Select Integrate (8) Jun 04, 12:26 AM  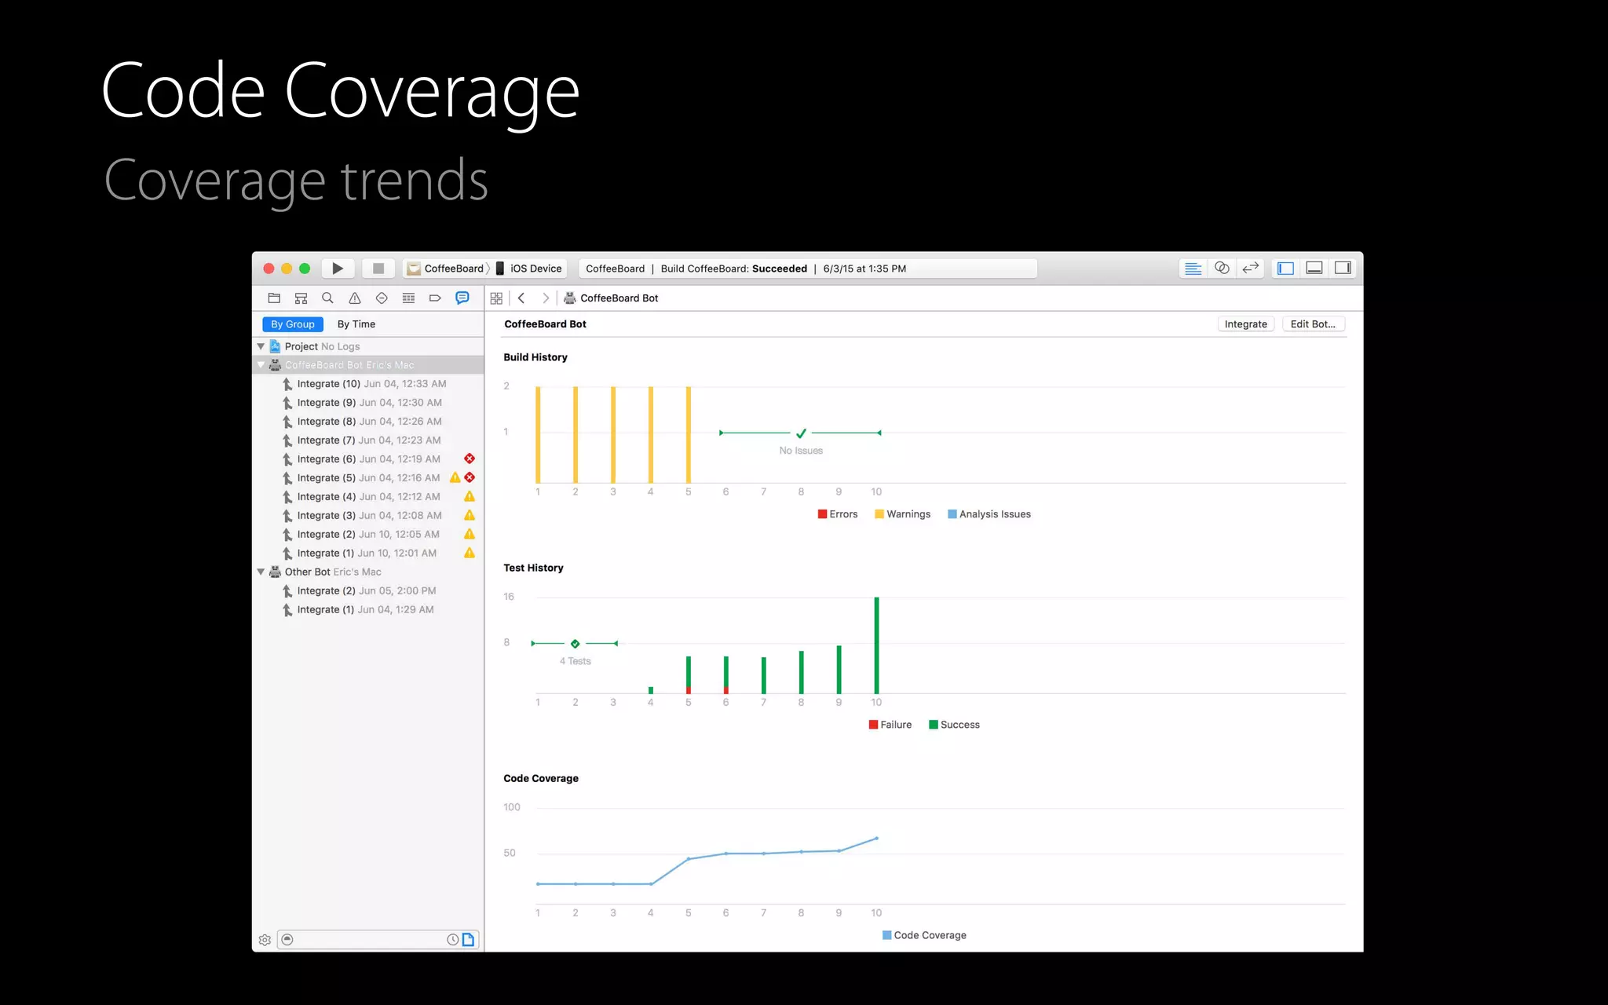pyautogui.click(x=367, y=422)
